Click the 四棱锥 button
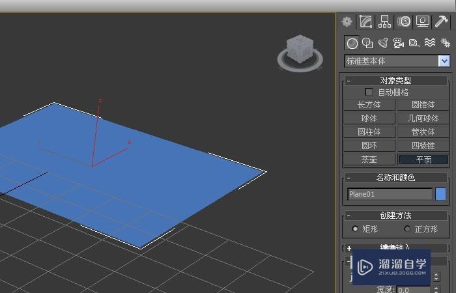Screen dimensions: 456x293 coord(423,146)
